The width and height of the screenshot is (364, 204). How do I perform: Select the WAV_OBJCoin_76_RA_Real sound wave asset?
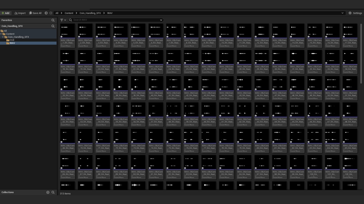[x=191, y=141]
